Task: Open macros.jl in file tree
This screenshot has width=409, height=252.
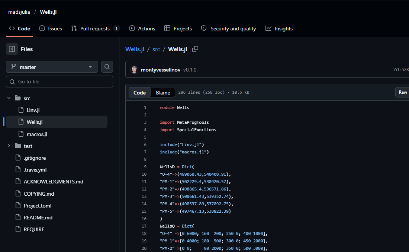Action: (x=37, y=134)
